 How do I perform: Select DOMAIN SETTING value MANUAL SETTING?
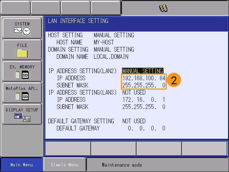pos(114,49)
